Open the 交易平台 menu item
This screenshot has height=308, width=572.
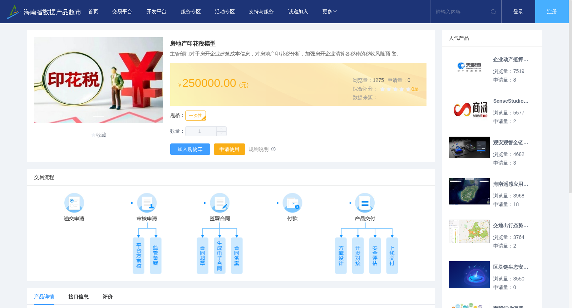[122, 12]
